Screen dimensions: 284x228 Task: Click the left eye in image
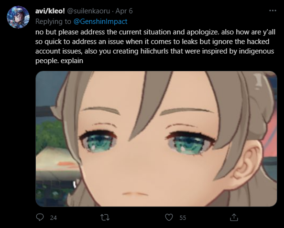click(98, 141)
